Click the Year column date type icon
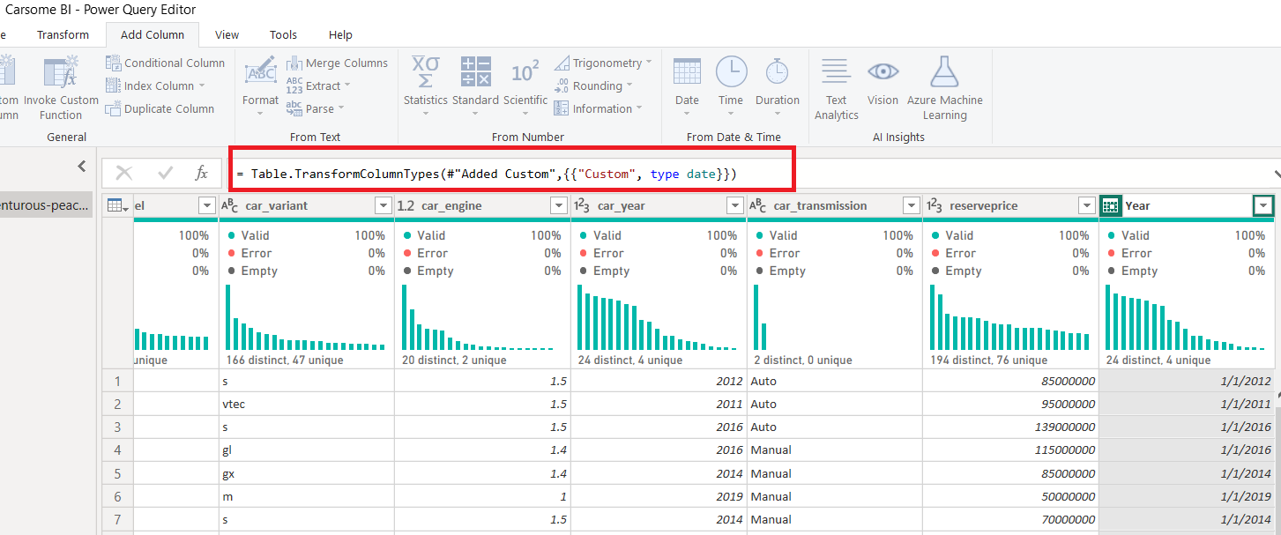This screenshot has height=535, width=1281. coord(1111,205)
